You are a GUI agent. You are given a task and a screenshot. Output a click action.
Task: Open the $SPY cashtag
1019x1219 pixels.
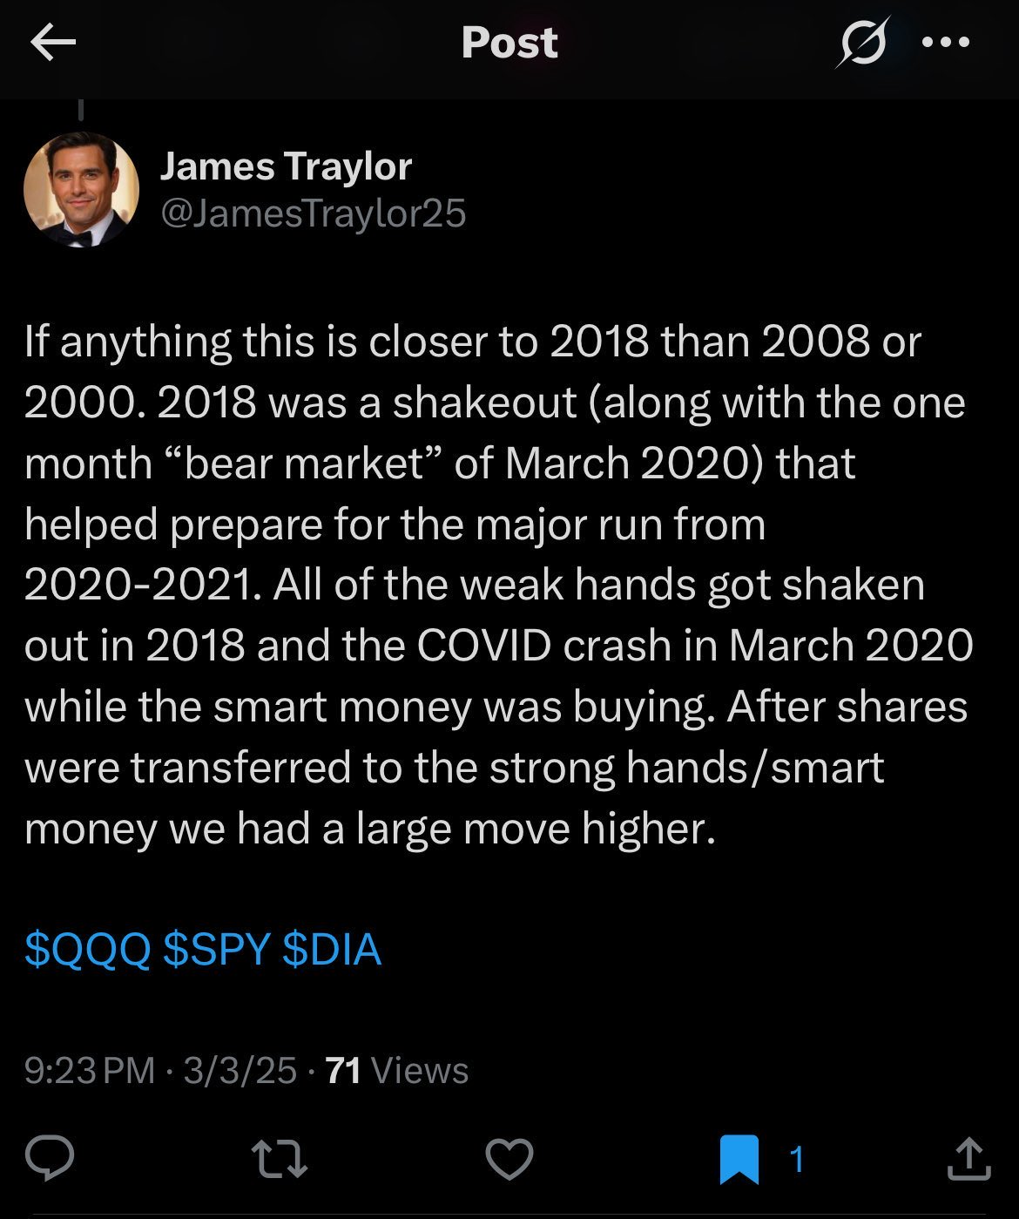click(x=216, y=949)
